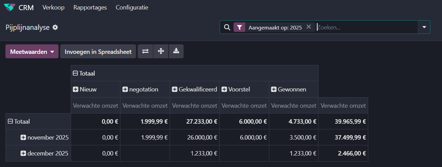Screen dimensions: 442x167
Task: Click the search magnifier icon
Action: pos(227,27)
